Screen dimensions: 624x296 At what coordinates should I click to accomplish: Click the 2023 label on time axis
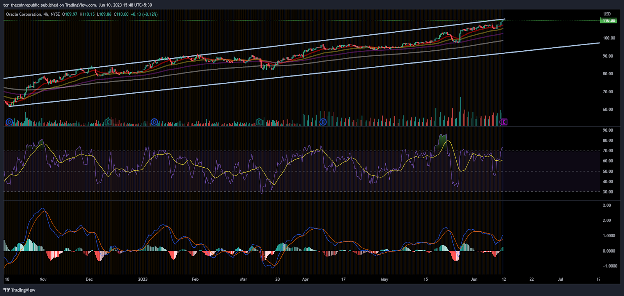click(x=143, y=279)
